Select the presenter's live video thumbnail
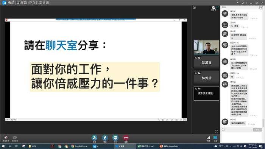Image resolution: width=265 pixels, height=149 pixels. [x=206, y=47]
